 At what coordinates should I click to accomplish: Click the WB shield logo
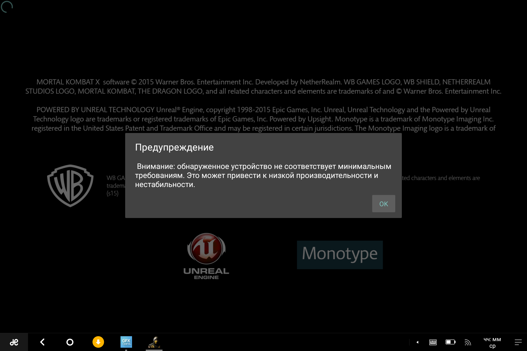(x=70, y=186)
